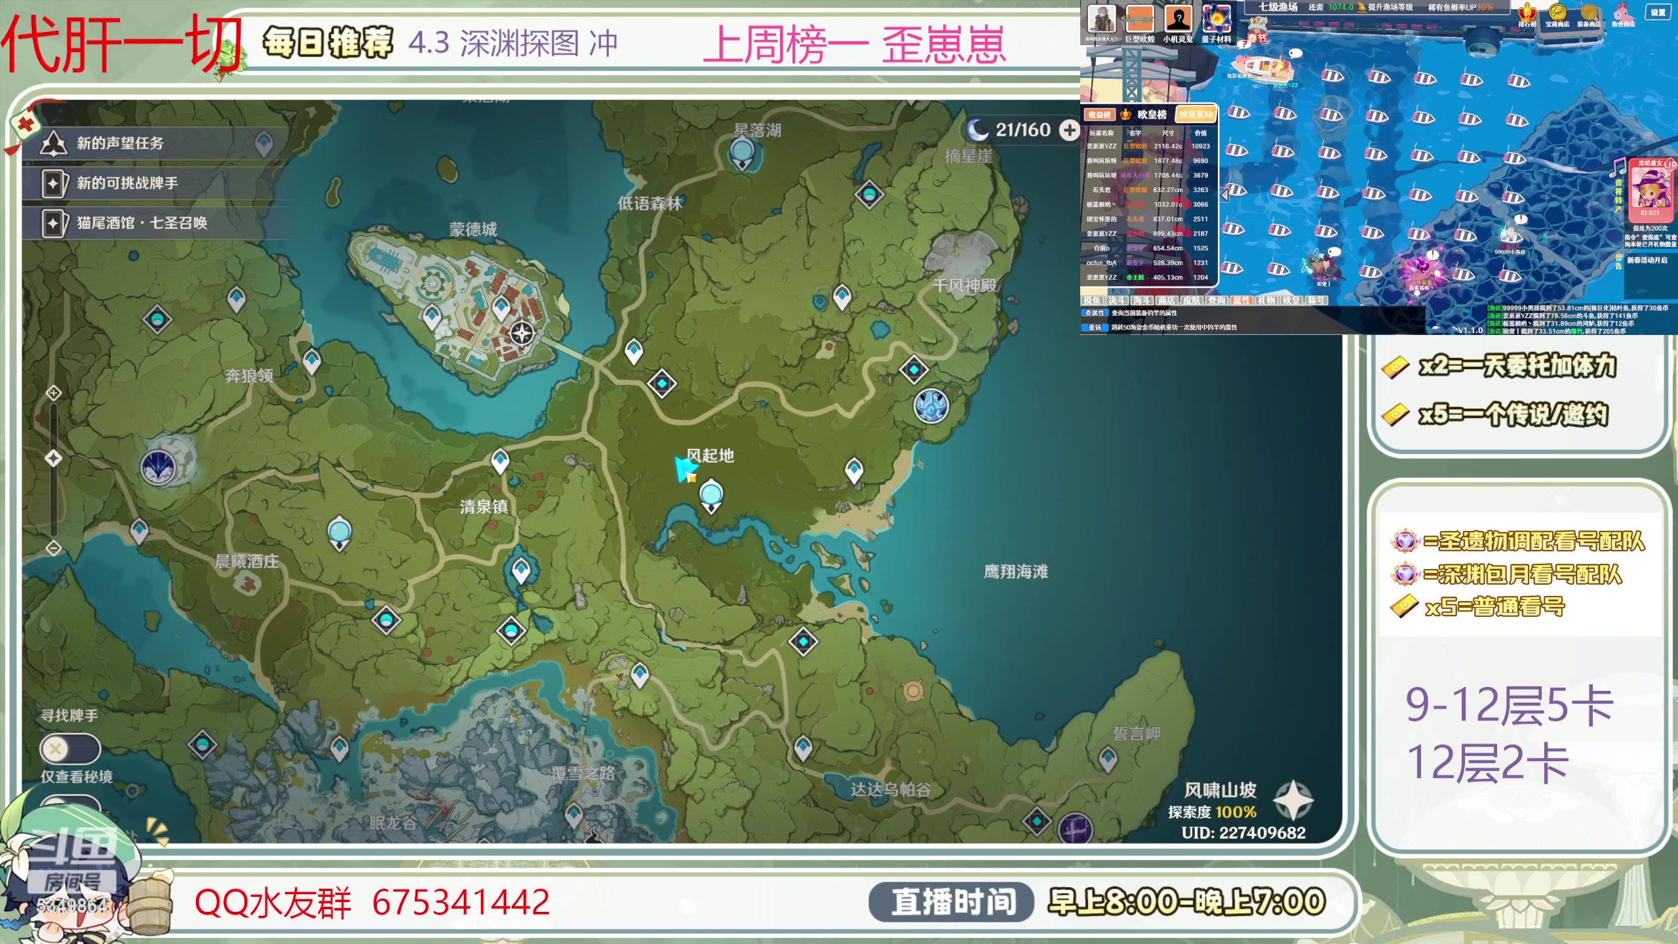Select the purple dungeon marker at map bottom

pyautogui.click(x=1076, y=829)
